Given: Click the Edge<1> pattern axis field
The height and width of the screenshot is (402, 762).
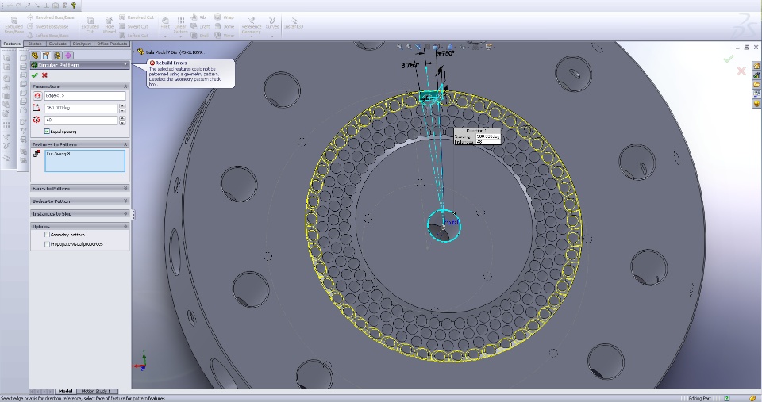Looking at the screenshot, I should pyautogui.click(x=85, y=96).
